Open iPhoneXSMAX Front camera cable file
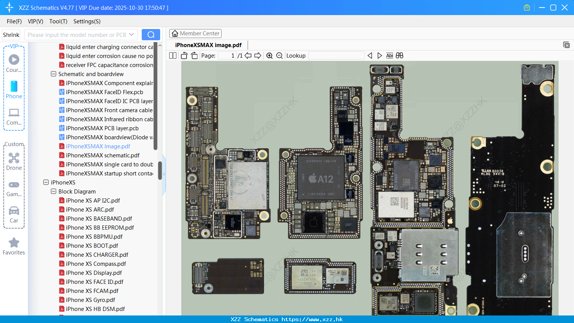This screenshot has height=323, width=574. (x=106, y=110)
